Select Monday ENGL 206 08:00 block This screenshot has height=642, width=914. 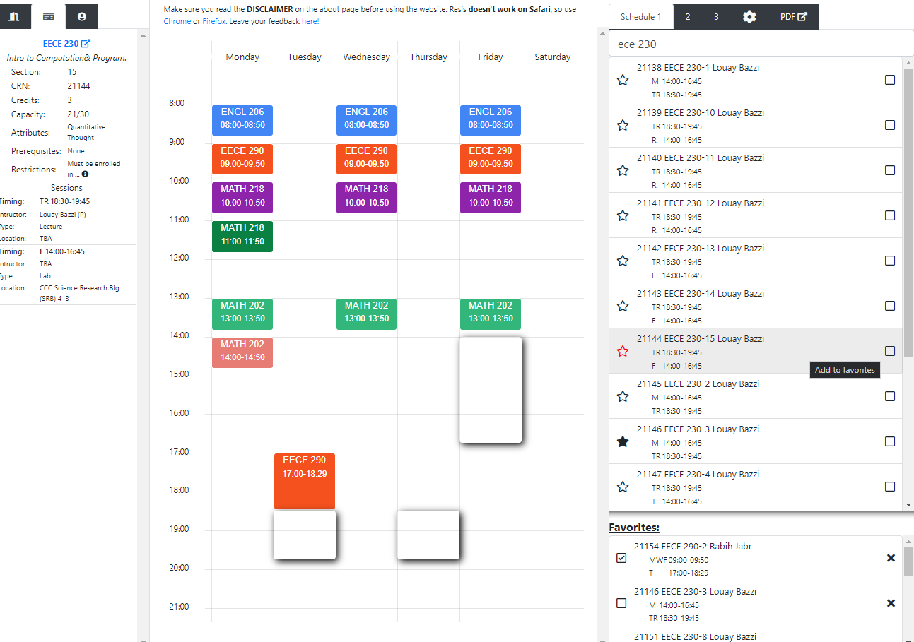point(242,120)
